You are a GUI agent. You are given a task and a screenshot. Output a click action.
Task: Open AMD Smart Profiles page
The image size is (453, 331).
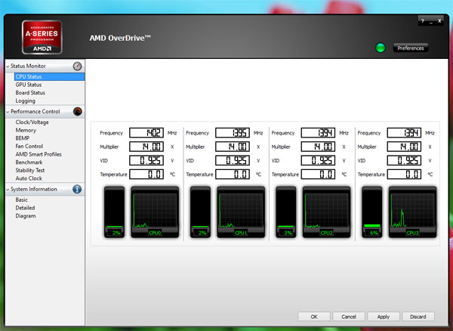click(39, 154)
